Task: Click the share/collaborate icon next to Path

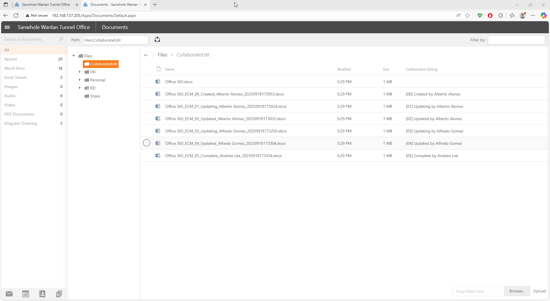Action: [x=157, y=40]
